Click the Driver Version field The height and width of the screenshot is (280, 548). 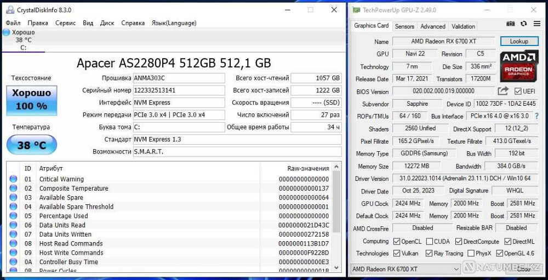[x=465, y=178]
